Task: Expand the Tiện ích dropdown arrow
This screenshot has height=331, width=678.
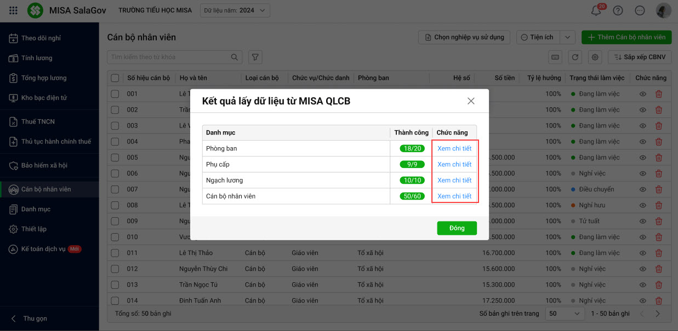Action: coord(567,37)
